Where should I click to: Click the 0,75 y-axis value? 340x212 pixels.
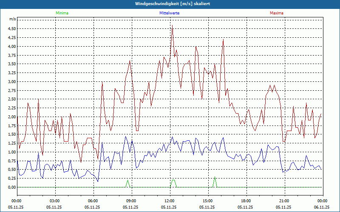12,161
